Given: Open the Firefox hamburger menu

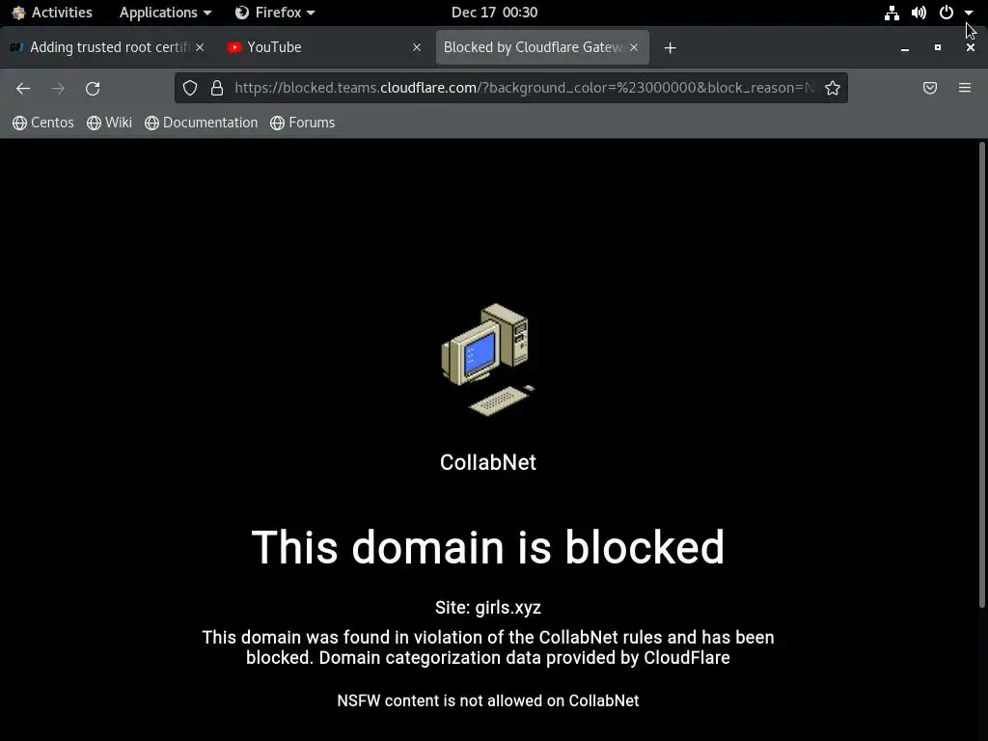Looking at the screenshot, I should tap(965, 88).
